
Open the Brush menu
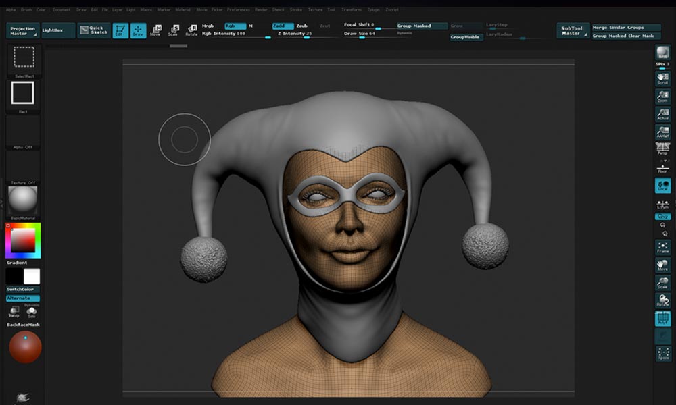[x=26, y=9]
